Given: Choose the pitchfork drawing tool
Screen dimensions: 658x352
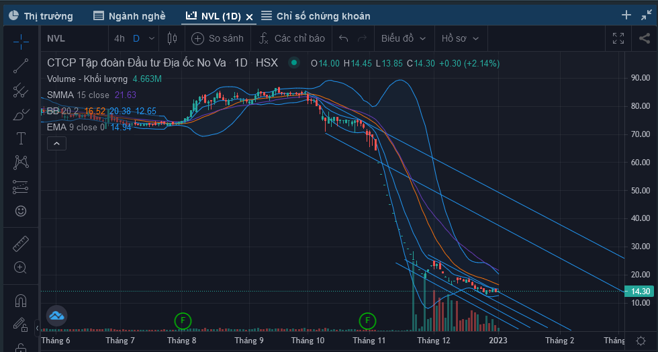Looking at the screenshot, I should 21,90.
